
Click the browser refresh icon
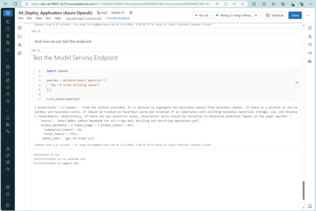click(15, 4)
